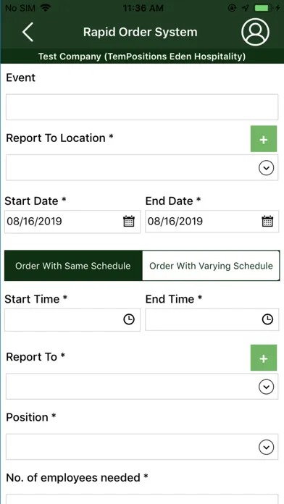Open Start Time clock picker icon
Viewport: 284px width, 504px height.
point(129,319)
